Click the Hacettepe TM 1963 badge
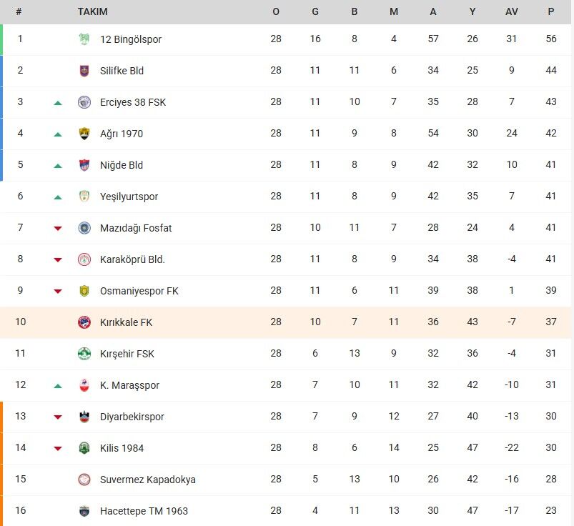 coord(84,511)
